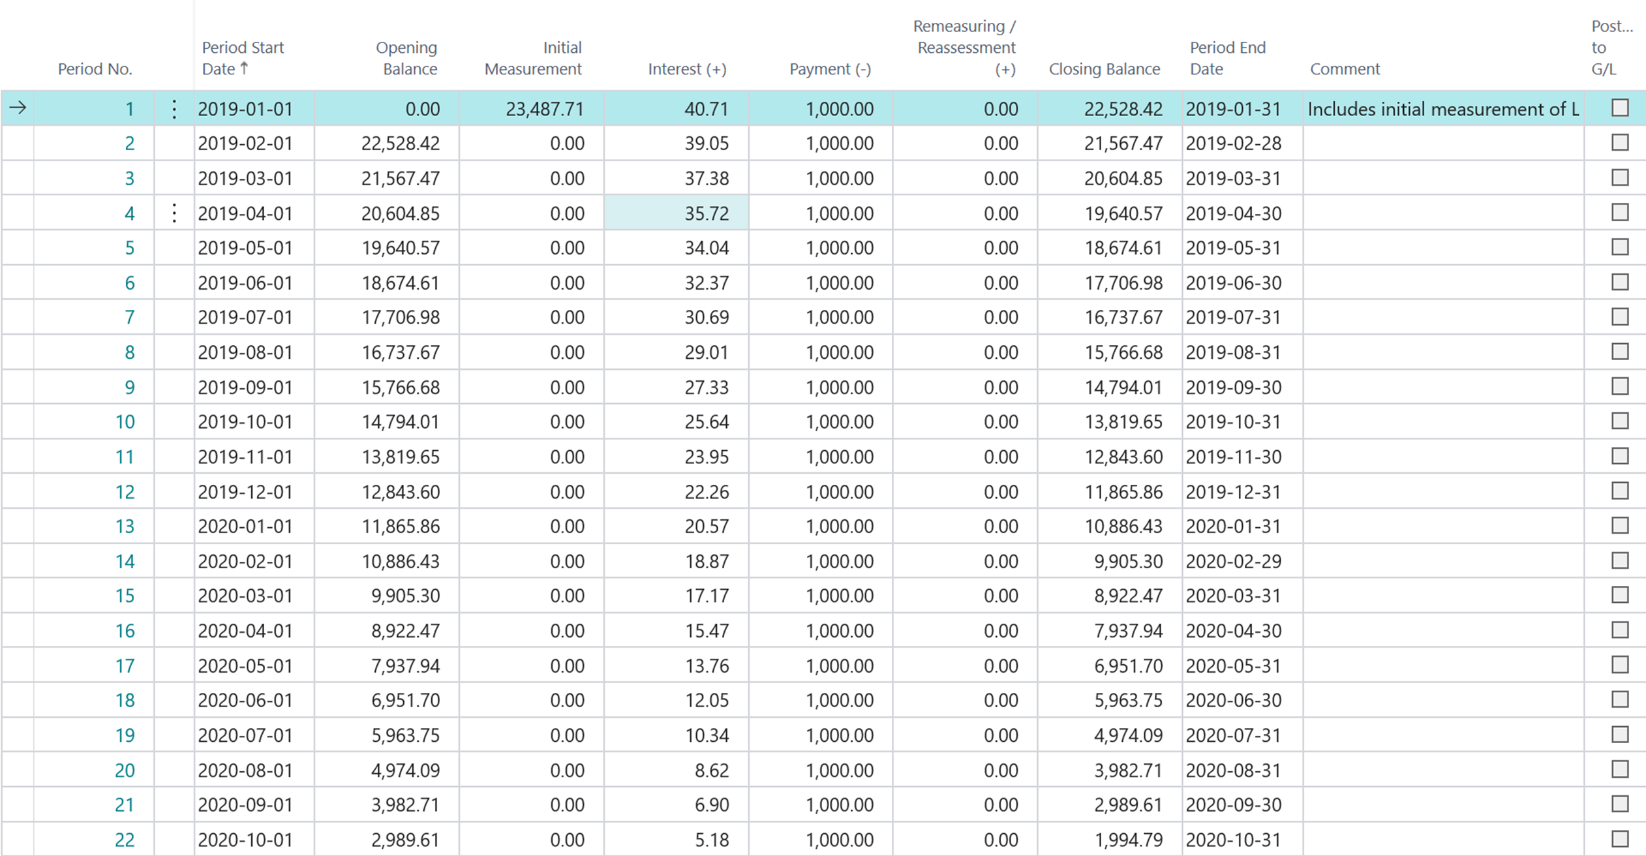Image resolution: width=1646 pixels, height=856 pixels.
Task: Open Post to G/L column header
Action: coord(1611,48)
